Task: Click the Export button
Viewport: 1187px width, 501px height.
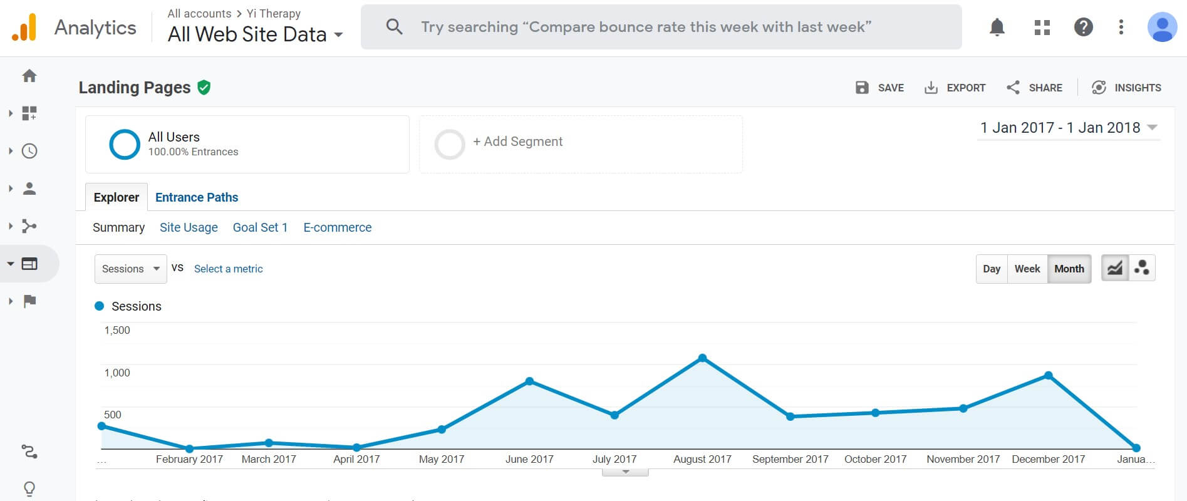Action: coord(955,88)
